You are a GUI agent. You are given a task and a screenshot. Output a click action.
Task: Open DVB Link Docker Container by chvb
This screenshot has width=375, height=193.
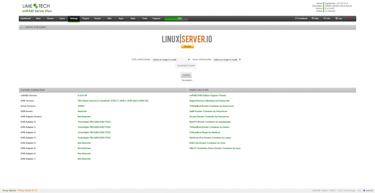tap(207, 143)
